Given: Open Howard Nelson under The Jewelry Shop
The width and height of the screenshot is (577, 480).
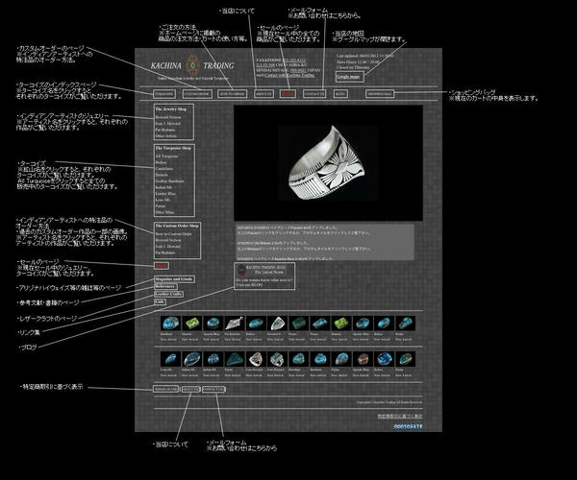Looking at the screenshot, I should 167,117.
